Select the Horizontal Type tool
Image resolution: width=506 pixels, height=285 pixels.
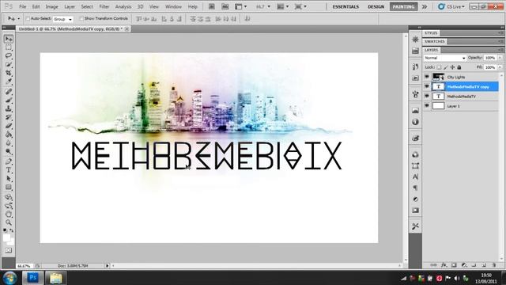(9, 170)
